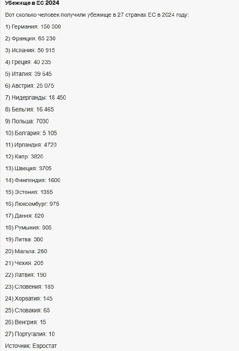This screenshot has height=351, width=239.
Task: Click the Люксембург: 975 line
Action: tap(32, 204)
